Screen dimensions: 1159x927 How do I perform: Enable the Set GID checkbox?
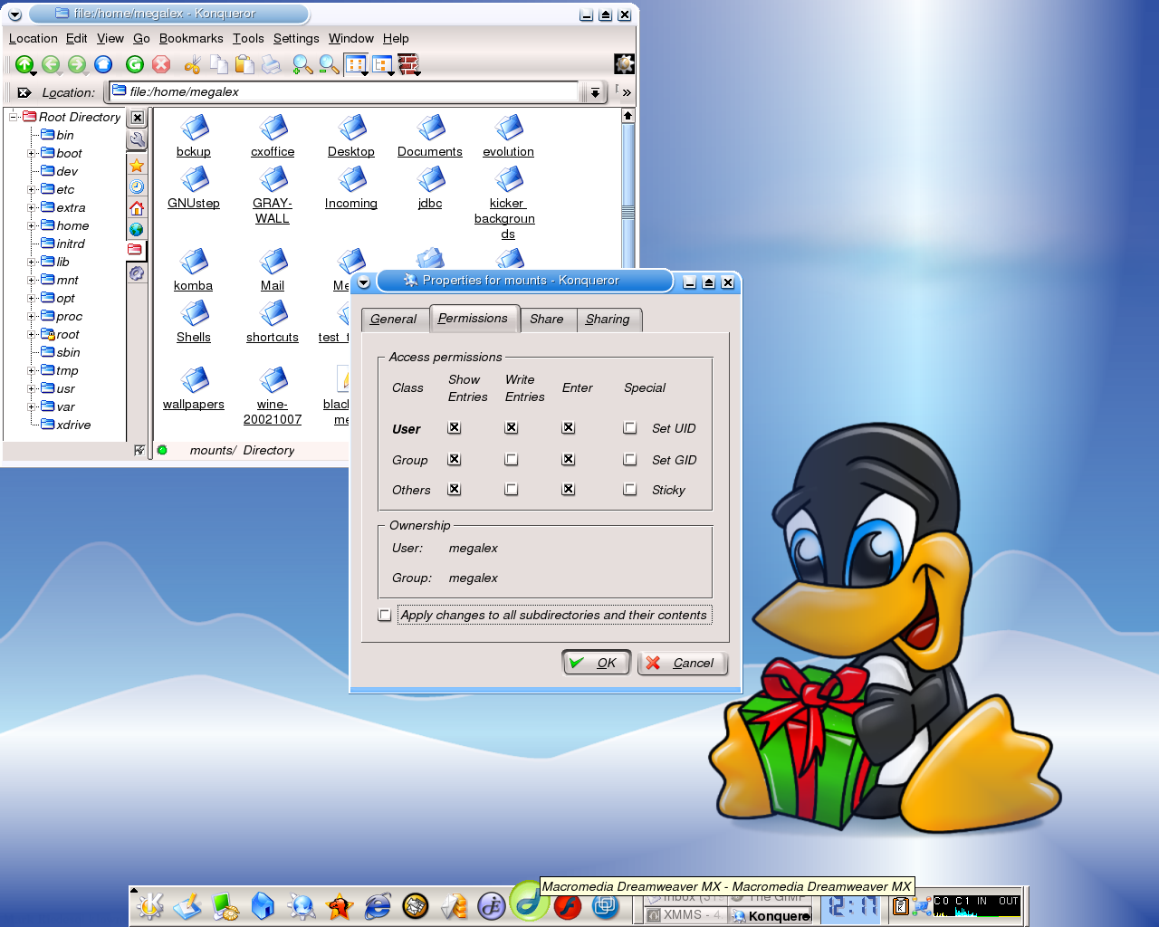coord(630,459)
